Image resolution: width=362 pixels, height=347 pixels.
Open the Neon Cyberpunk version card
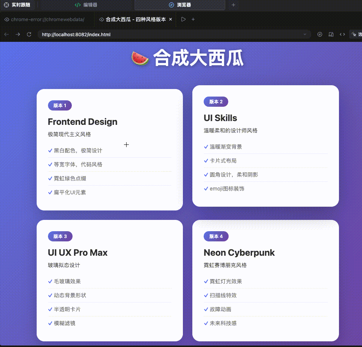(x=265, y=281)
